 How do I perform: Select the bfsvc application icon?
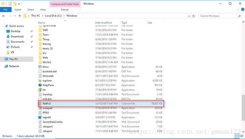pyautogui.click(x=40, y=67)
